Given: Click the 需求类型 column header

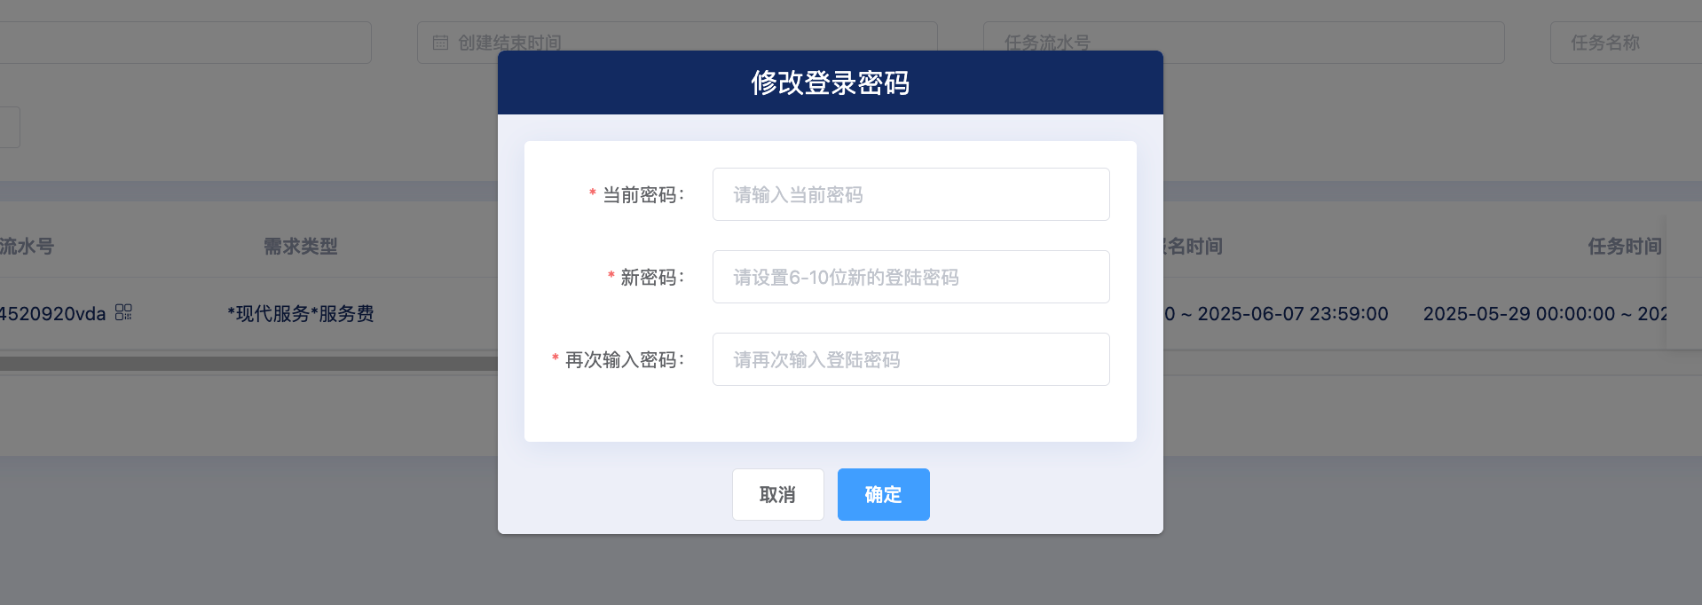Looking at the screenshot, I should tap(300, 247).
